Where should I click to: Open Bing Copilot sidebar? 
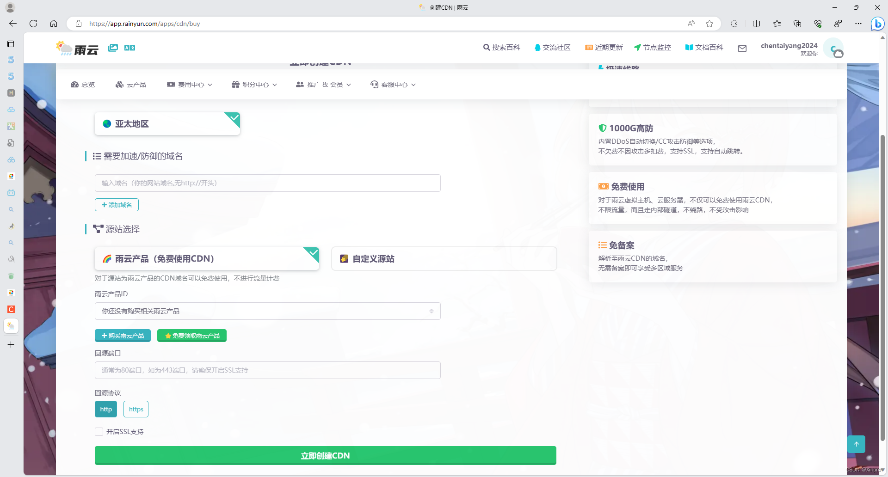pyautogui.click(x=877, y=24)
